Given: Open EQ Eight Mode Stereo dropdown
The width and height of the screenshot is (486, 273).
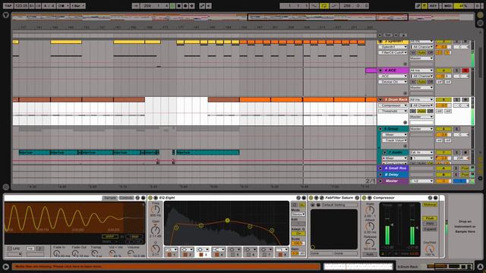Looking at the screenshot, I should tap(298, 214).
